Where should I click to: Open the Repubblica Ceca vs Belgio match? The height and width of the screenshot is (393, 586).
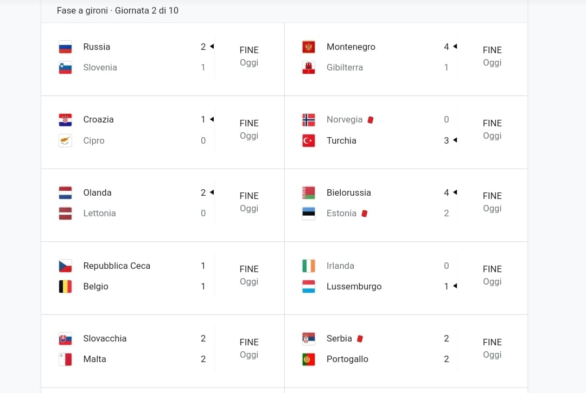[x=163, y=279]
